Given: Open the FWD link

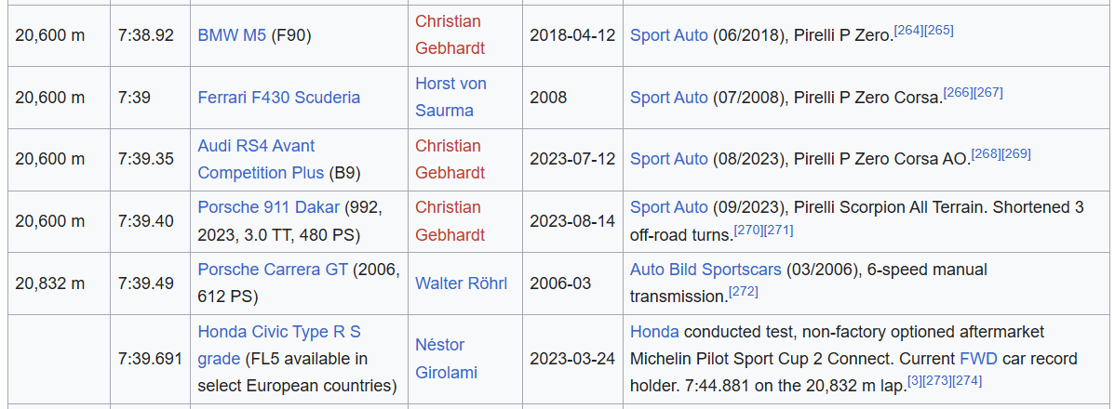Looking at the screenshot, I should click(977, 358).
